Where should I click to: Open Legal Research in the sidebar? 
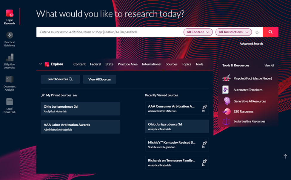[10, 17]
